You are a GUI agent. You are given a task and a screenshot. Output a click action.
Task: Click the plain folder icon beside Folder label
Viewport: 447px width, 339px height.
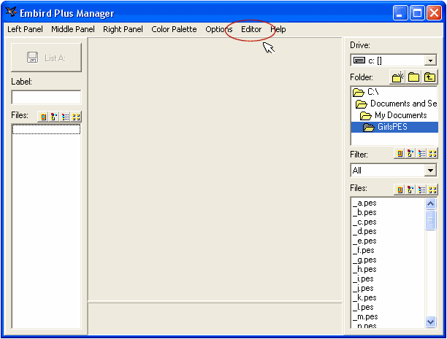point(413,77)
